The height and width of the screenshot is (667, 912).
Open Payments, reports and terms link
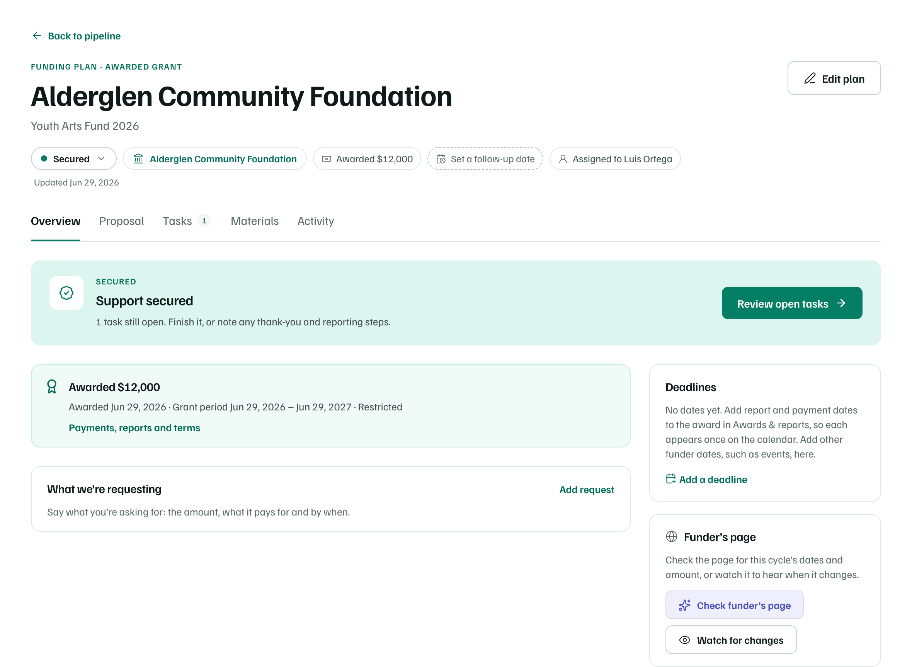134,427
